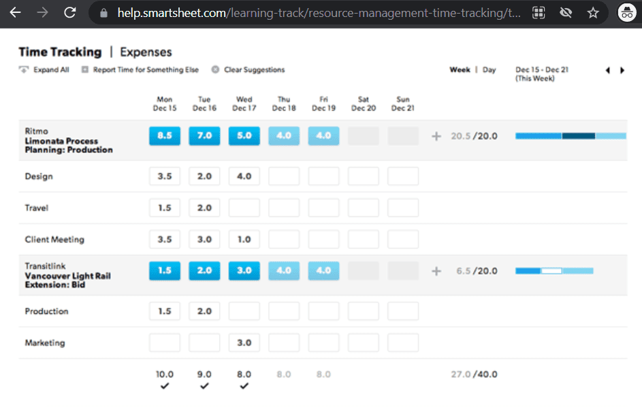Go to the previous week with the left arrow
This screenshot has width=642, height=407.
(x=607, y=70)
